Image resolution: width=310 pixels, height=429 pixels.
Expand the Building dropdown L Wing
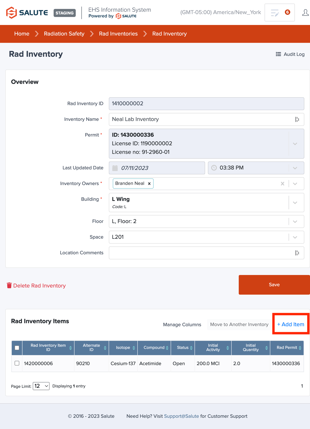click(x=295, y=203)
